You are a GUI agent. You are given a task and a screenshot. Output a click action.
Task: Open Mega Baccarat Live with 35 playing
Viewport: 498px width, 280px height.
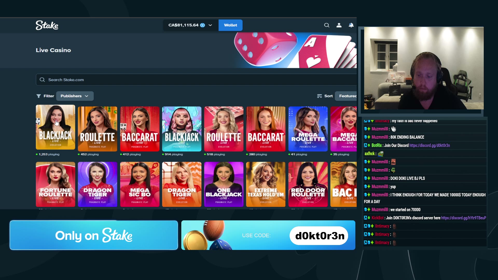(344, 129)
